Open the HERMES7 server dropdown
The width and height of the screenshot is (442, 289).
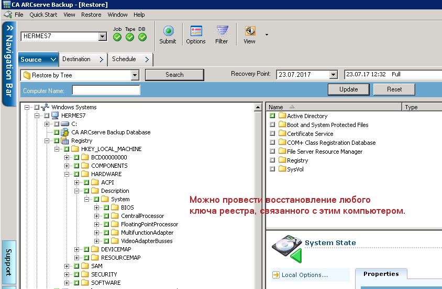103,36
